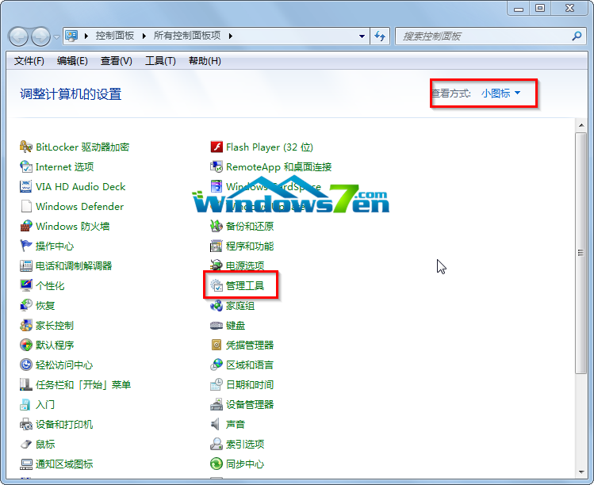Open the 恢复 icon

[x=25, y=305]
